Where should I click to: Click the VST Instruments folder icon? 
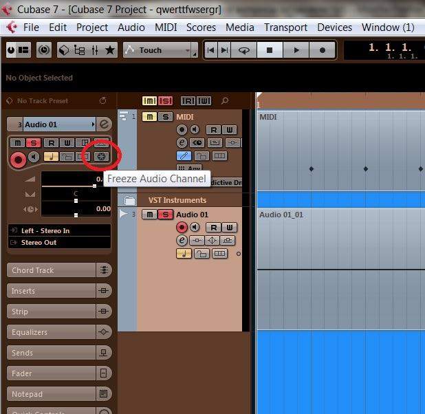tap(129, 200)
